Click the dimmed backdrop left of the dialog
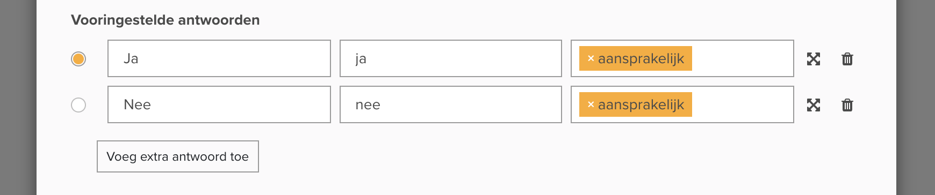Image resolution: width=935 pixels, height=195 pixels. pyautogui.click(x=18, y=97)
